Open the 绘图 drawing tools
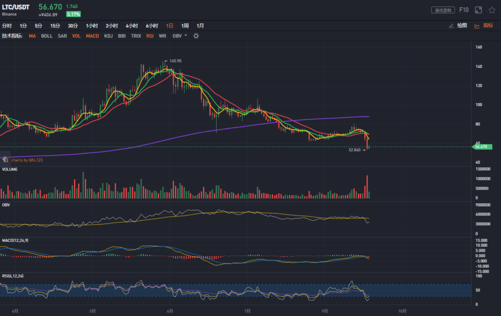This screenshot has width=501, height=316. [x=462, y=26]
